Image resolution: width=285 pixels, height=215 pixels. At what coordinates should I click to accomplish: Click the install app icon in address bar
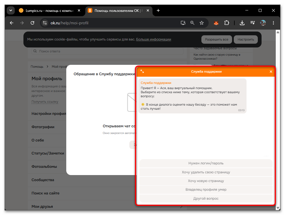coord(183,23)
